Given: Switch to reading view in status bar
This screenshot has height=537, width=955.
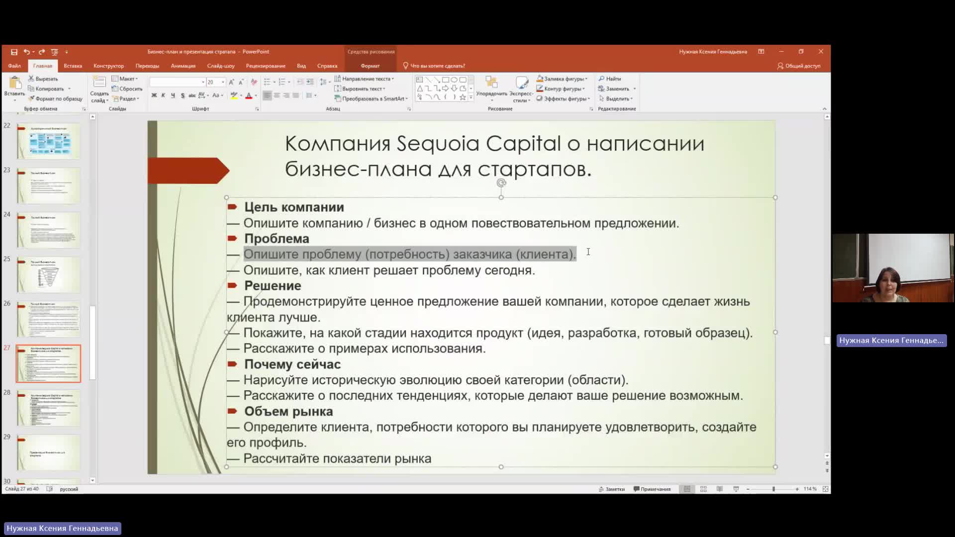Looking at the screenshot, I should tap(720, 489).
